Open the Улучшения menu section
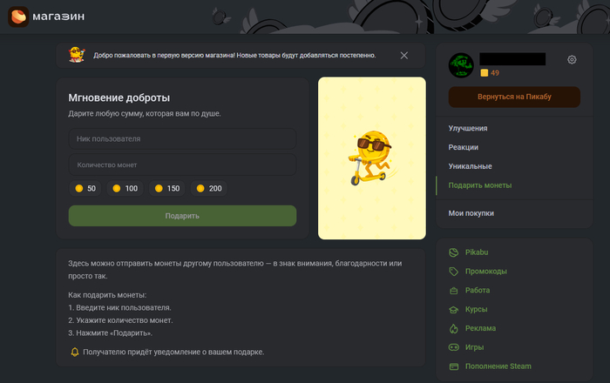 point(468,128)
